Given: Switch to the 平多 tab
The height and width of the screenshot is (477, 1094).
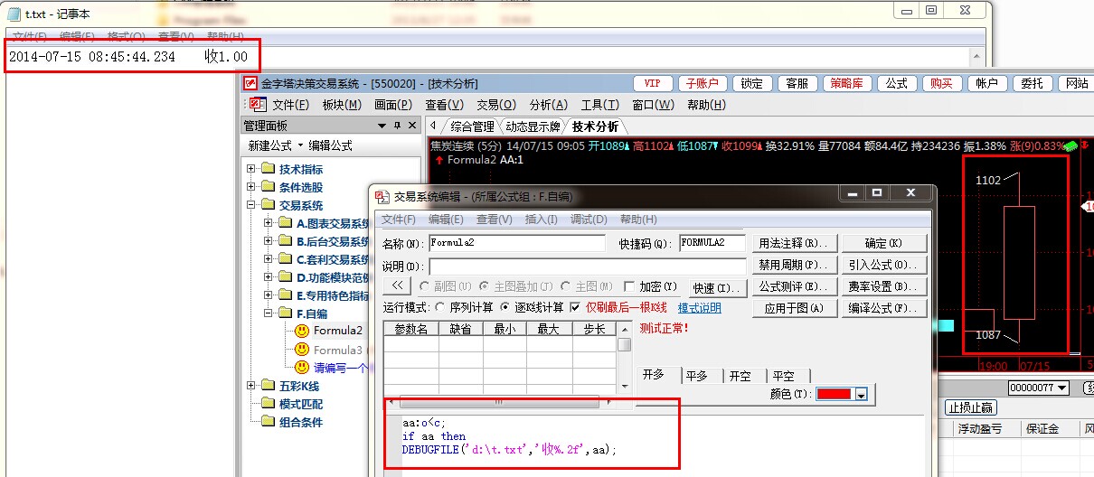Looking at the screenshot, I should click(696, 376).
